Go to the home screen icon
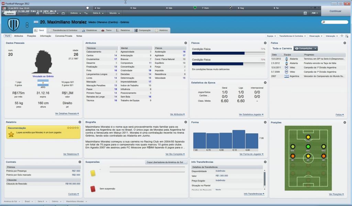The image size is (352, 206). 38,13
